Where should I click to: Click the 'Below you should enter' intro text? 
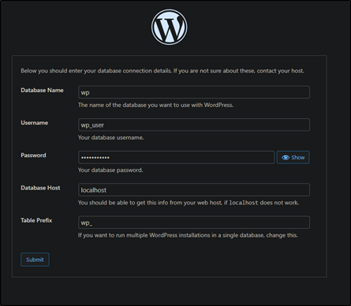(162, 71)
